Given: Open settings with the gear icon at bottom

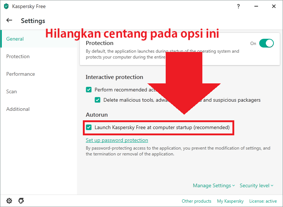Looking at the screenshot, I should coord(9,201).
